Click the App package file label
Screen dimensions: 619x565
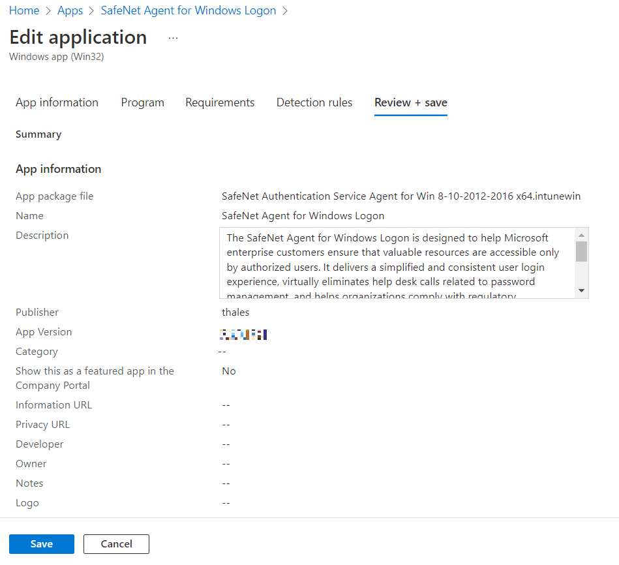coord(55,196)
